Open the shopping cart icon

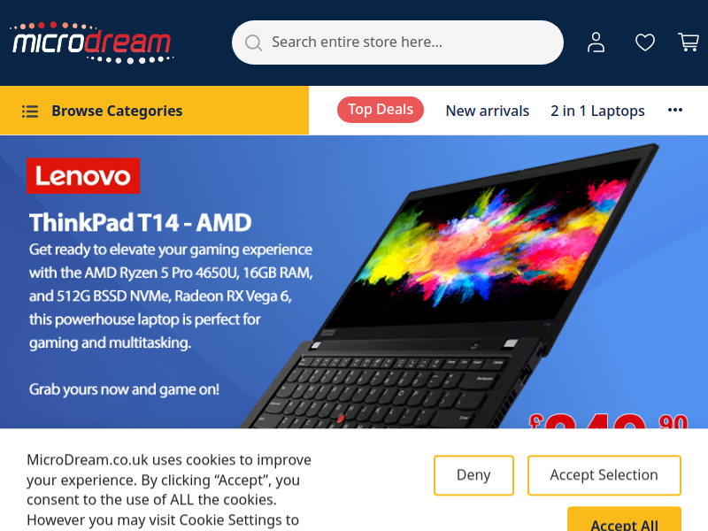[689, 42]
